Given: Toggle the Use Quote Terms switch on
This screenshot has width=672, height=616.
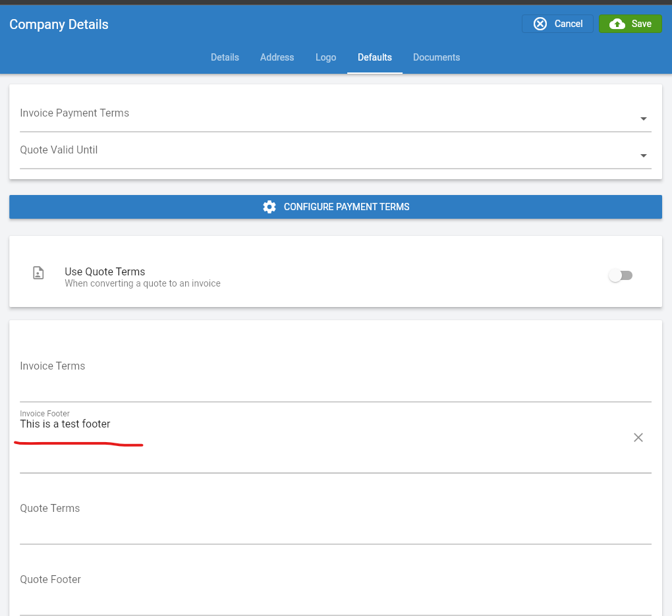Looking at the screenshot, I should (620, 275).
